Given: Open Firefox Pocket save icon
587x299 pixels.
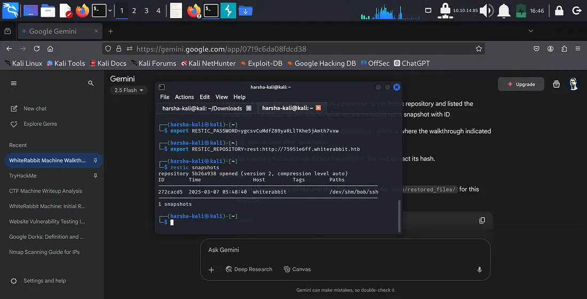Looking at the screenshot, I should pyautogui.click(x=536, y=49).
